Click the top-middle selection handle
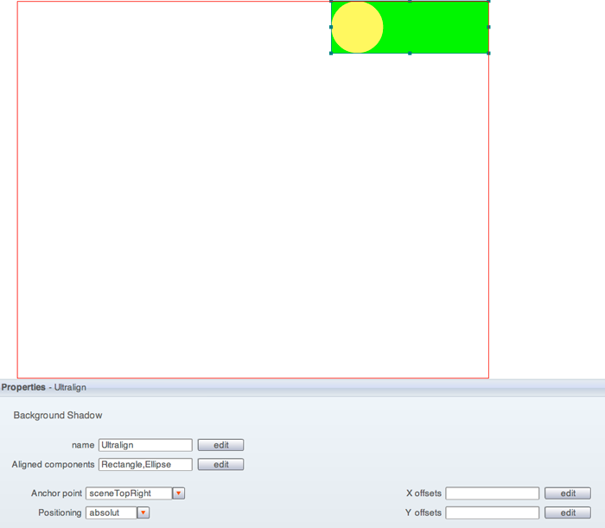Screen dimensions: 605x528 point(410,2)
